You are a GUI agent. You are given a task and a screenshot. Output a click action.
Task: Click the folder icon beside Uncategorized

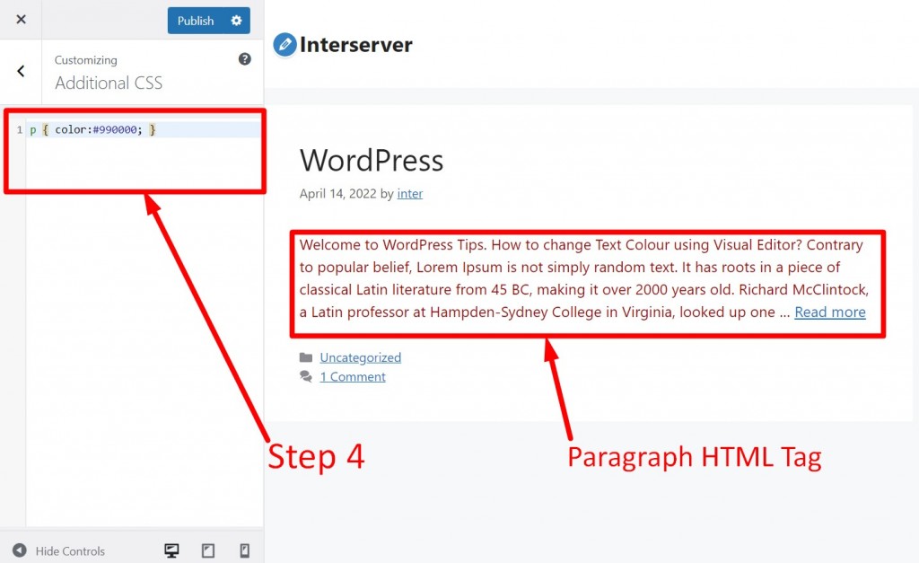point(306,357)
